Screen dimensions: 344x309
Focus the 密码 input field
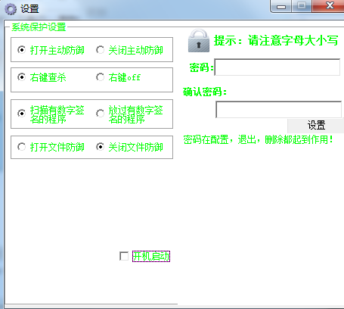tap(277, 67)
